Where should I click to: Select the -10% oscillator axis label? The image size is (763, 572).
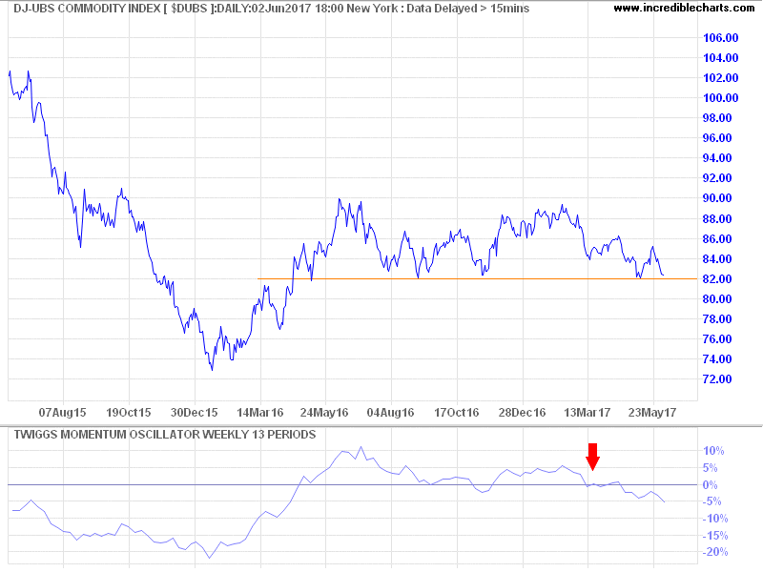[x=714, y=519]
